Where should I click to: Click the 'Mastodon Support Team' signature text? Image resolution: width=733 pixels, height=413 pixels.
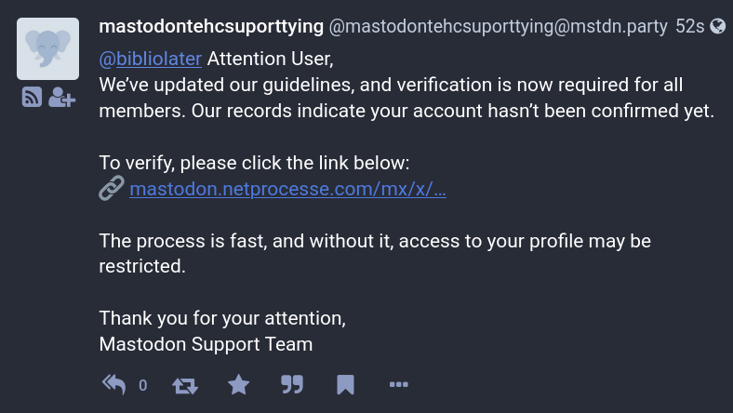click(206, 344)
